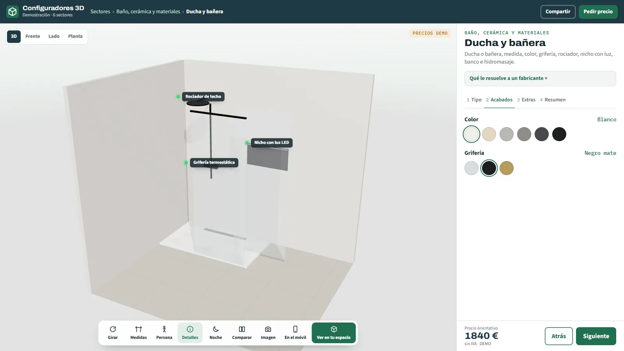Screen dimensions: 624x351
Task: Open step 4 Resumen tab
Action: pyautogui.click(x=553, y=100)
